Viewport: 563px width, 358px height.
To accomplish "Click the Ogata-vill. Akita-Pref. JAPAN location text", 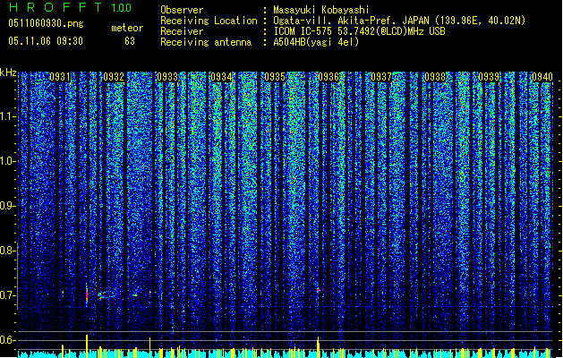I will click(399, 21).
